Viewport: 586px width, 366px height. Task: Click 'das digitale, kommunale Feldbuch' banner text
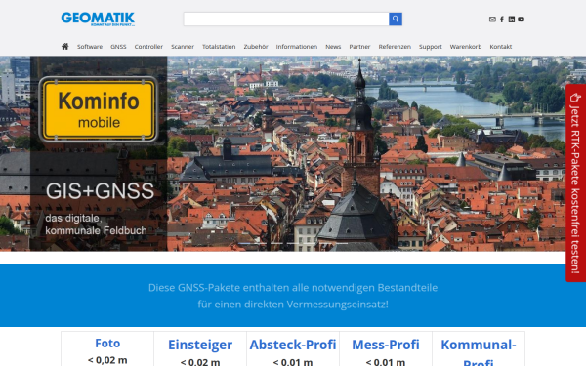pyautogui.click(x=96, y=224)
